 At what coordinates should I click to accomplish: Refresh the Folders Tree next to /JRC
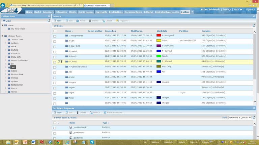click(49, 21)
